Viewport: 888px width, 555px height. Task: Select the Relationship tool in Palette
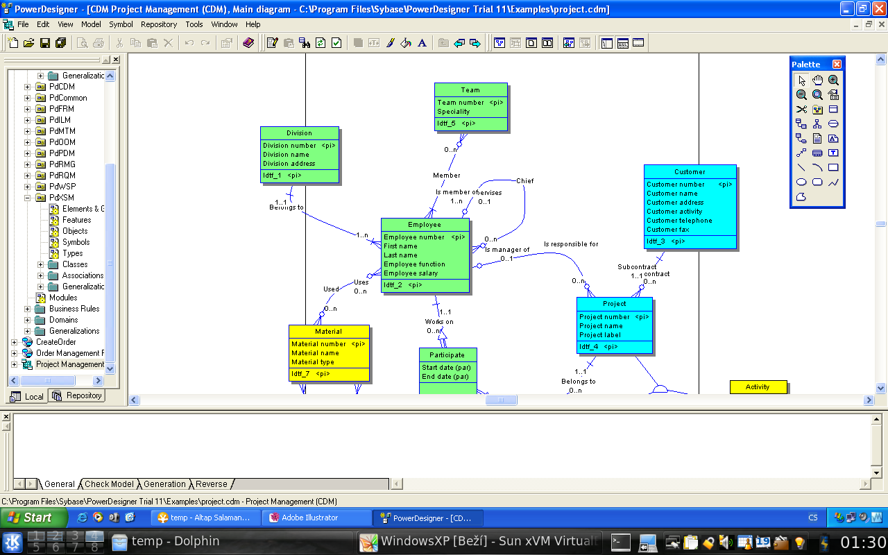coord(801,123)
